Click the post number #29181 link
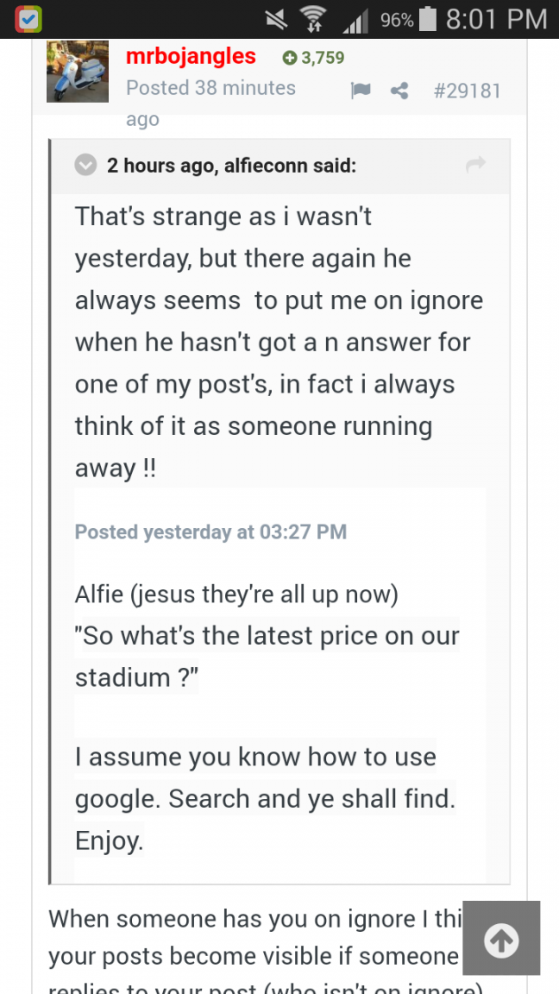Screen dimensions: 559x994 pos(467,90)
